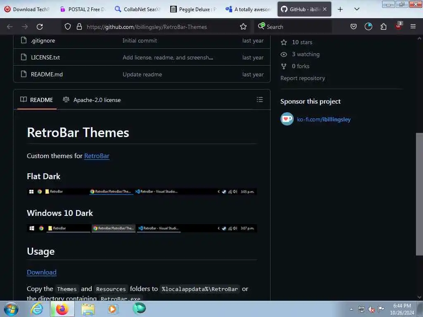Follow the RetroBar link
Screen dimensions: 423x317
click(x=97, y=156)
